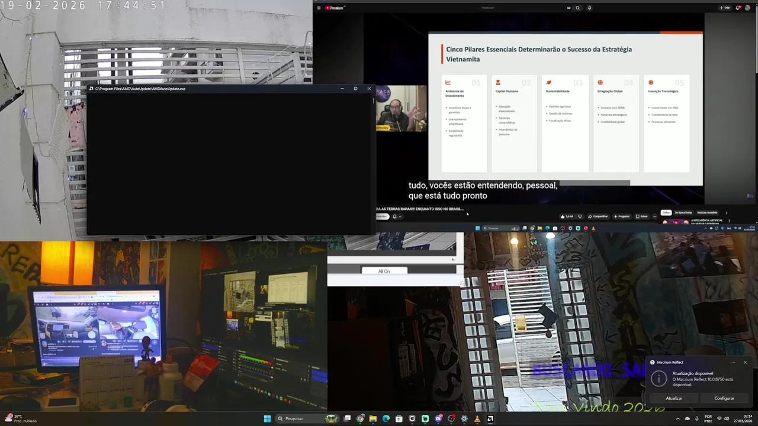Open Google Chrome from the taskbar
758x426 pixels.
point(360,419)
